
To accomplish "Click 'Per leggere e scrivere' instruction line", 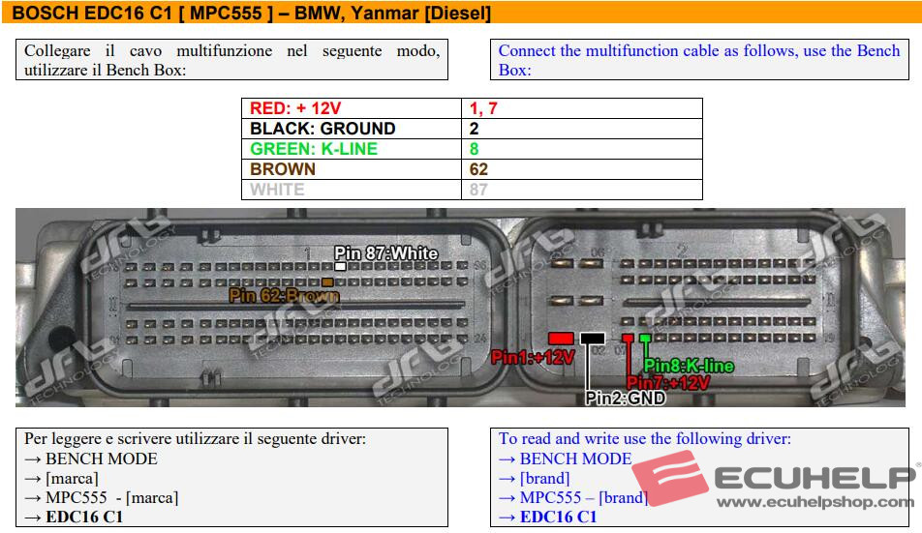I will click(195, 438).
